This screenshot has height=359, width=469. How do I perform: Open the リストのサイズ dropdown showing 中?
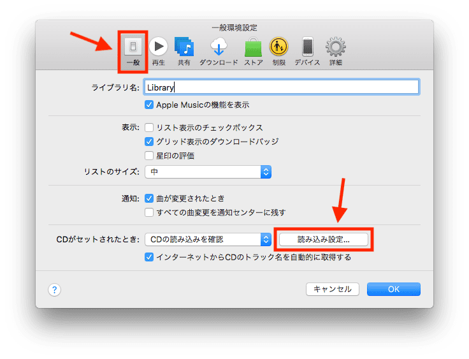208,172
